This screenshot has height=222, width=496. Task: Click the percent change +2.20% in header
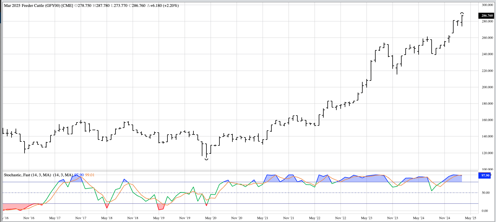coord(171,5)
